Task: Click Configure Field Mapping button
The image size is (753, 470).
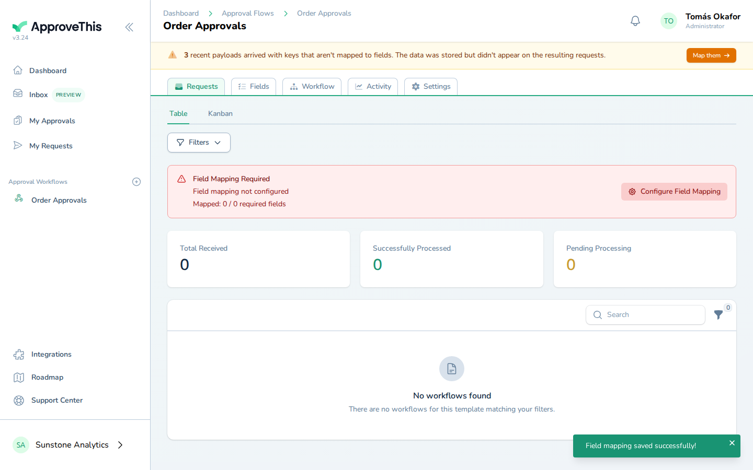Action: (x=674, y=192)
